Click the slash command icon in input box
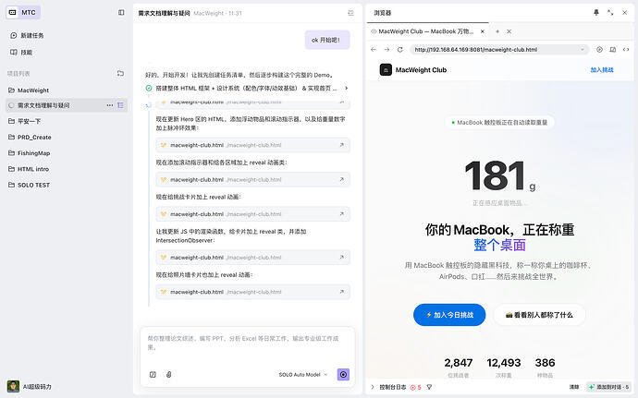This screenshot has height=398, width=638. [x=153, y=374]
